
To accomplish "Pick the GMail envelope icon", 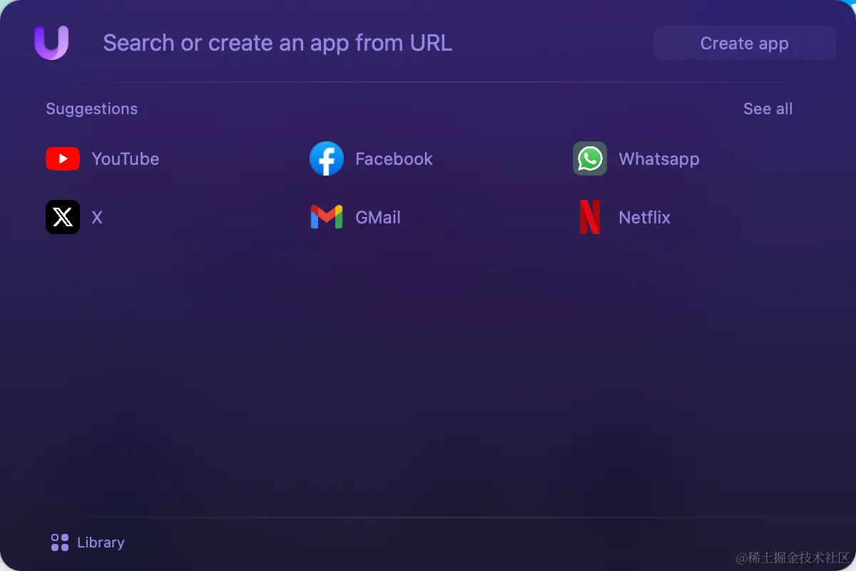I will 327,217.
